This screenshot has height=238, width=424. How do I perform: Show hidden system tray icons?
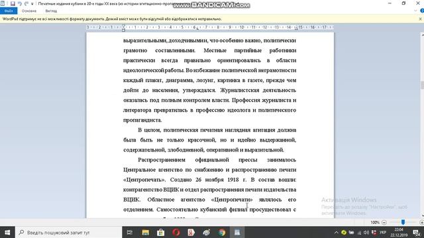coord(336,232)
